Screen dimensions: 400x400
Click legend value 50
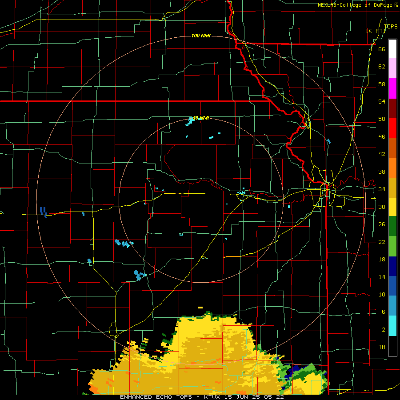click(382, 119)
